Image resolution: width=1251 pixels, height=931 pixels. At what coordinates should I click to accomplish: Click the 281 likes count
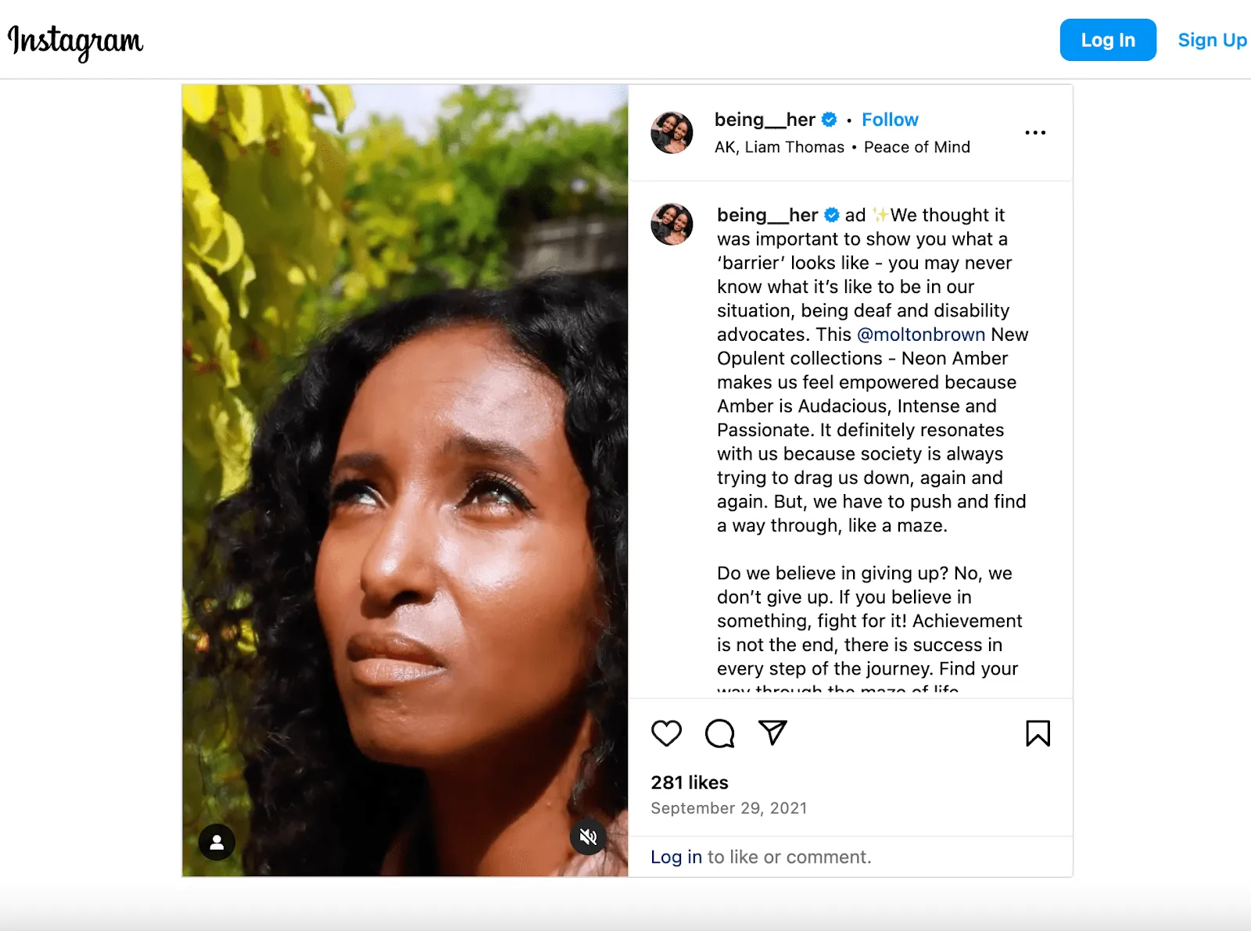click(x=689, y=782)
